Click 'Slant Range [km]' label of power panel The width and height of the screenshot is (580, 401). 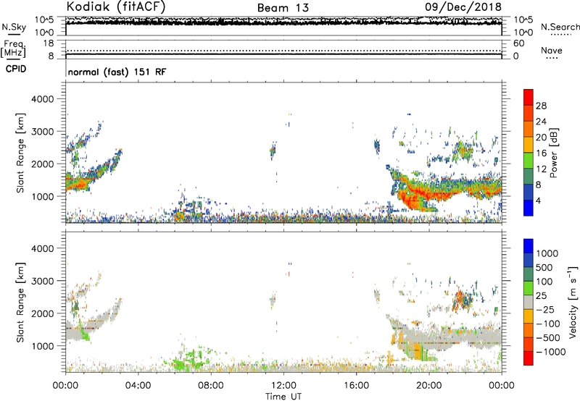coord(20,153)
